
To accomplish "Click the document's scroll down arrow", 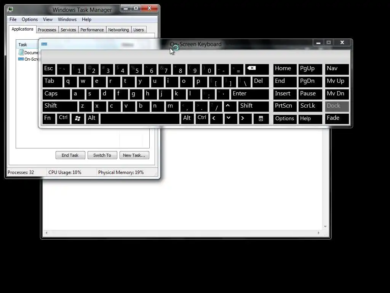I will click(x=325, y=227).
